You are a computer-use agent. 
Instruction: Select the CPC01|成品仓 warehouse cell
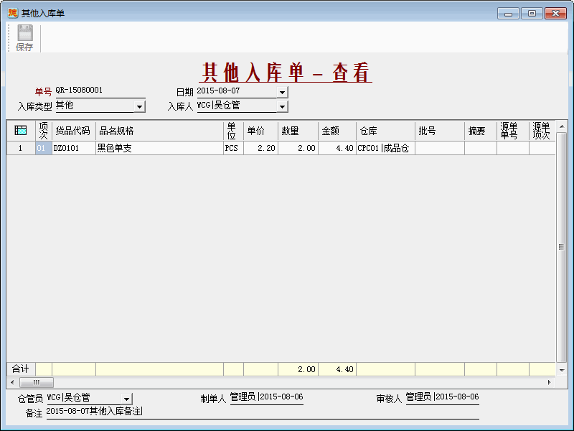point(385,148)
